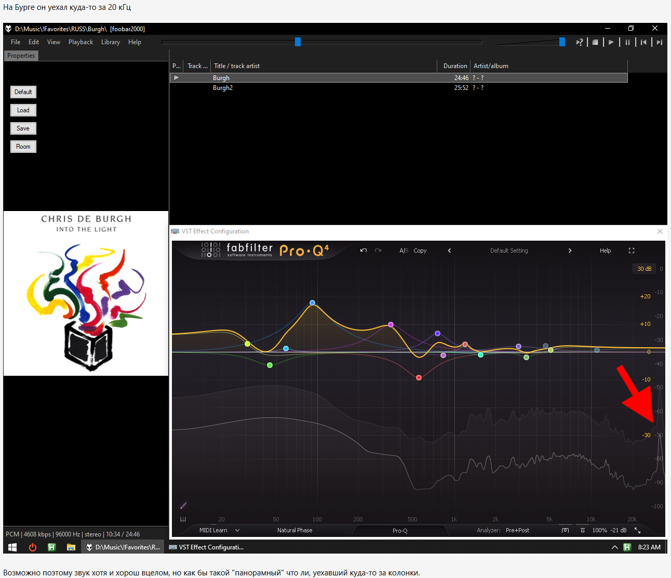Open the MIDI Learn dropdown arrow
The width and height of the screenshot is (671, 578).
[x=237, y=530]
